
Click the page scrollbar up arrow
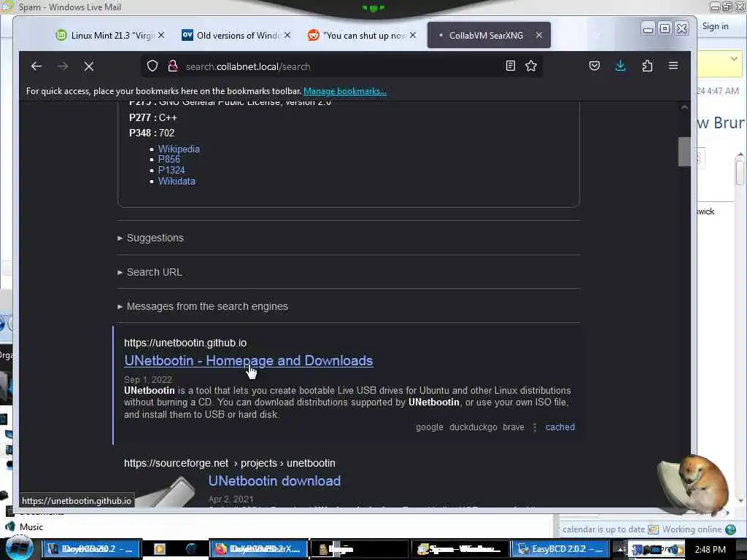(x=684, y=108)
